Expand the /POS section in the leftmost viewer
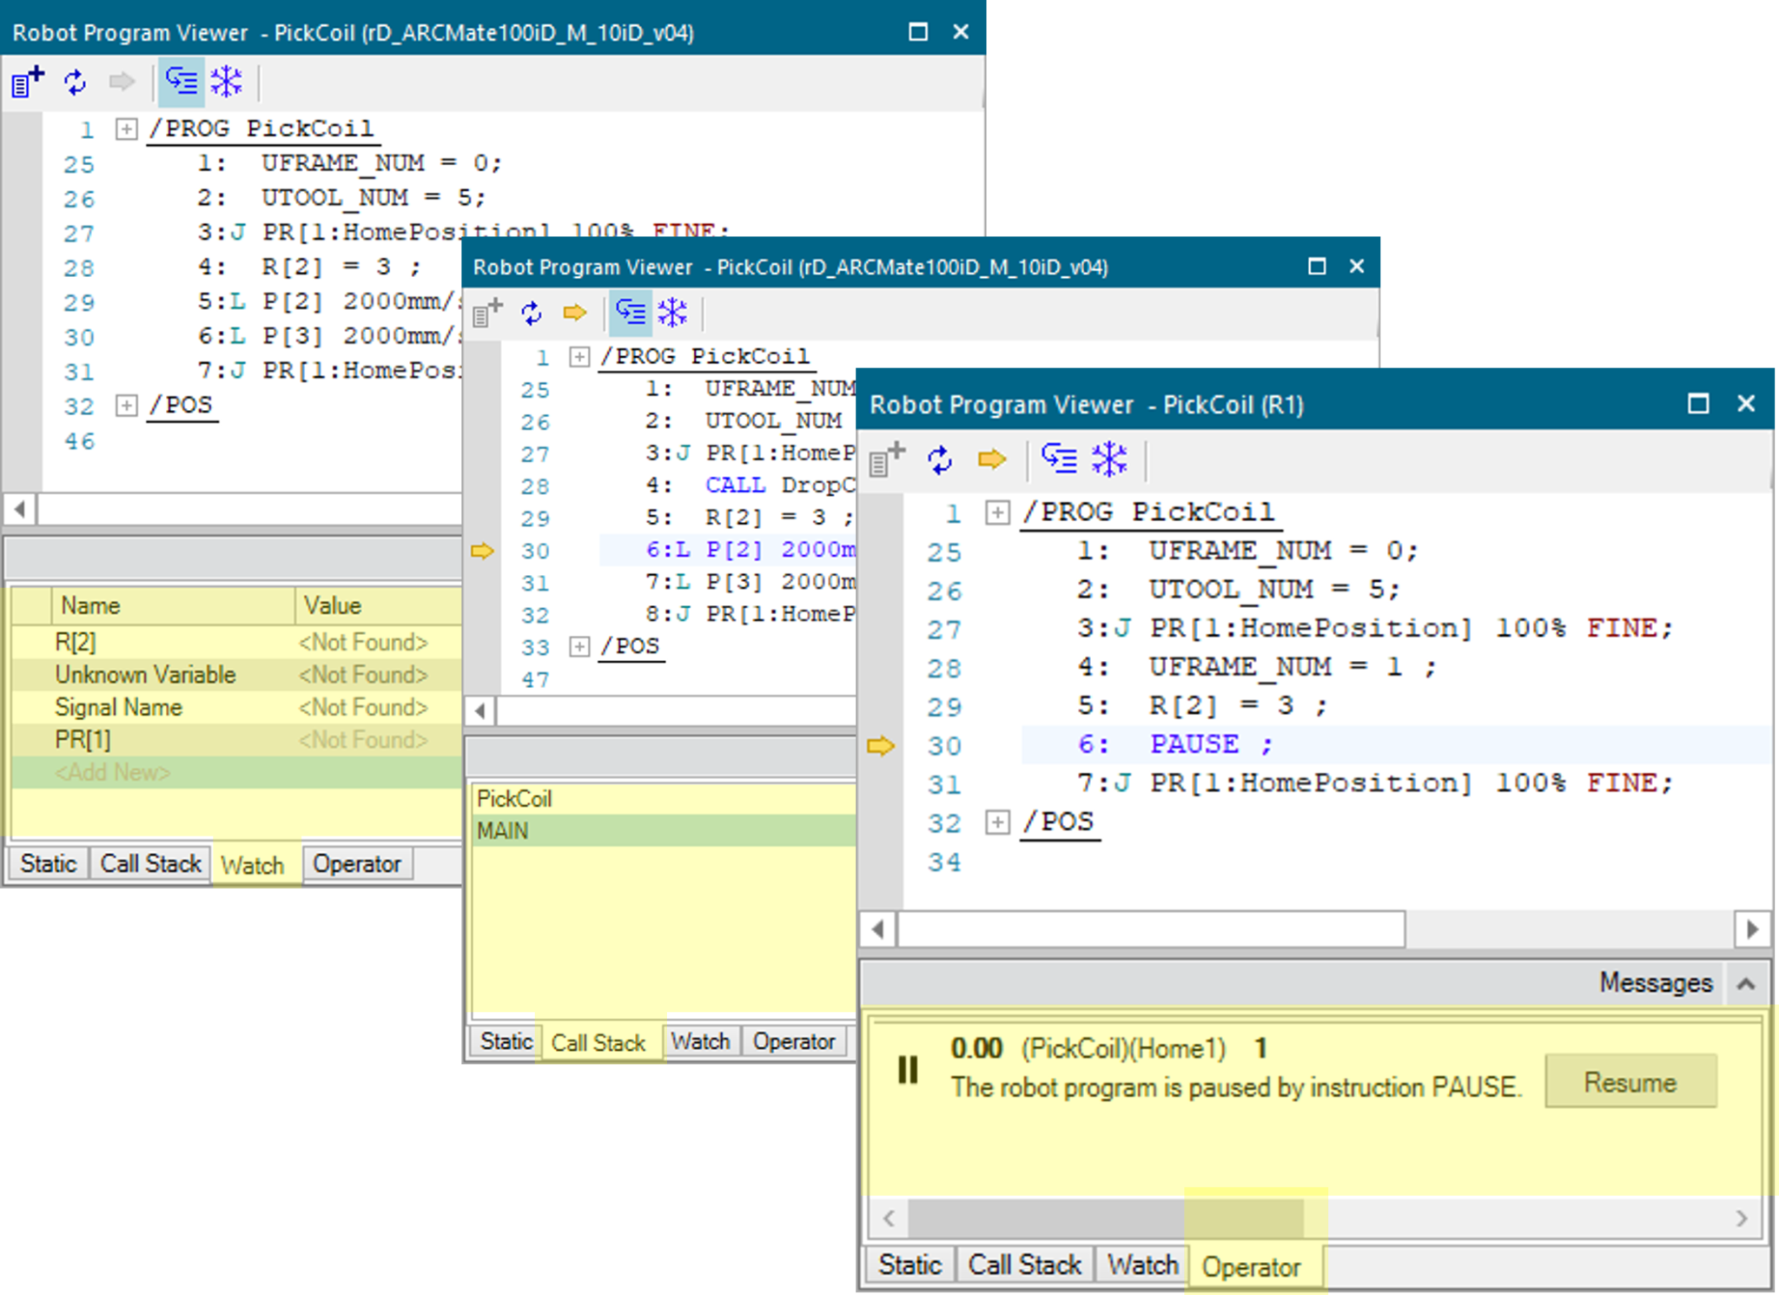Image resolution: width=1779 pixels, height=1295 pixels. point(127,406)
